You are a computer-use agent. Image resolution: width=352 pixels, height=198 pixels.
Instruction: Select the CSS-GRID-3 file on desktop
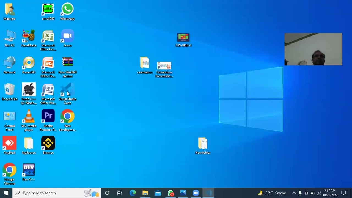click(x=183, y=40)
